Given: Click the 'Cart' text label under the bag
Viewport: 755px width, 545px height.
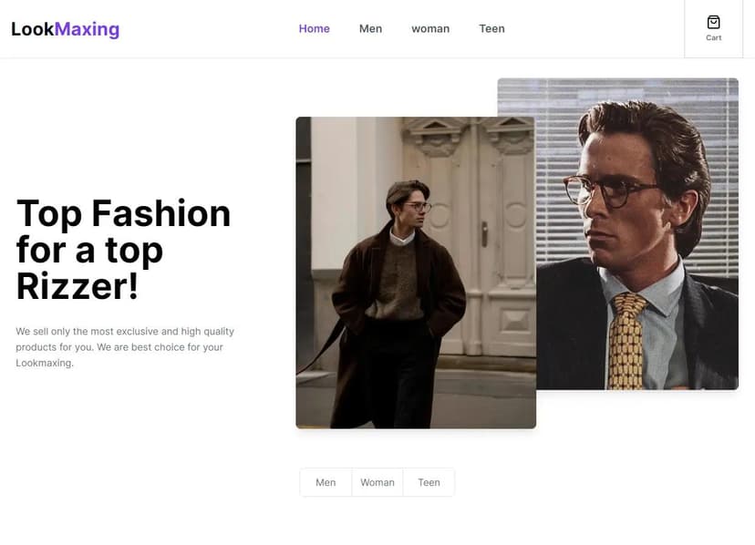Looking at the screenshot, I should (713, 38).
